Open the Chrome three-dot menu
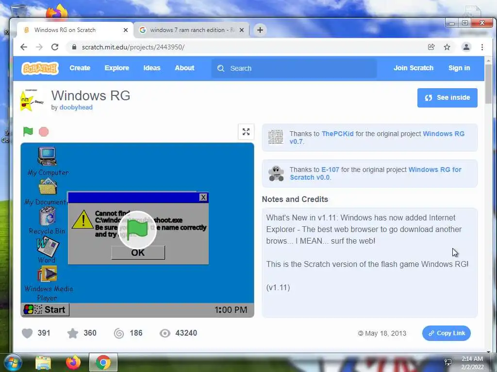This screenshot has width=497, height=372. [x=482, y=47]
